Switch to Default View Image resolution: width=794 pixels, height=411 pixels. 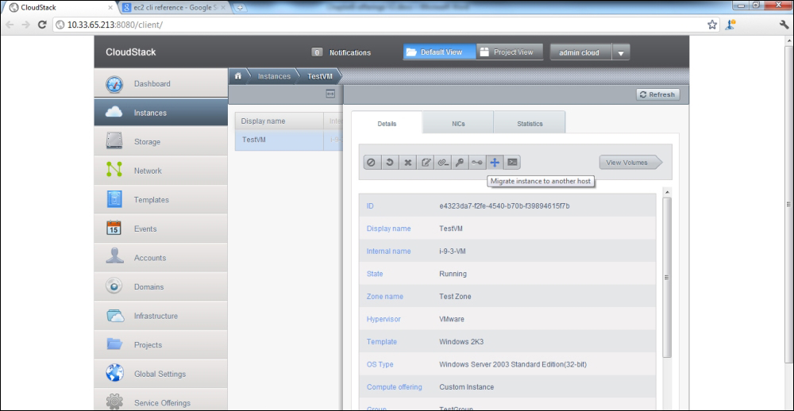tap(434, 52)
